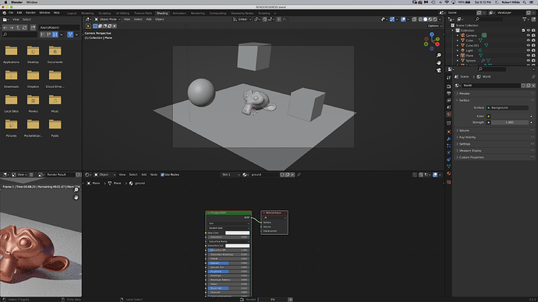Open the Node menu in node editor
This screenshot has height=302, width=538.
[154, 174]
